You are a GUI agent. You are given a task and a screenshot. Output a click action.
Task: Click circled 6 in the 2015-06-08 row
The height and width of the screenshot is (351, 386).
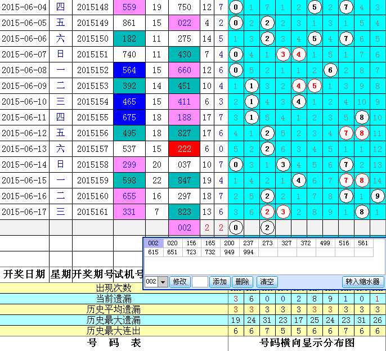tap(330, 70)
